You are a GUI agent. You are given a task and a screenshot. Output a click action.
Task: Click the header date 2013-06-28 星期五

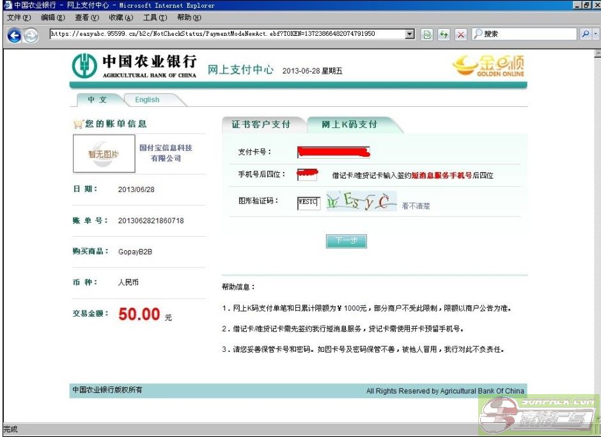click(x=313, y=71)
